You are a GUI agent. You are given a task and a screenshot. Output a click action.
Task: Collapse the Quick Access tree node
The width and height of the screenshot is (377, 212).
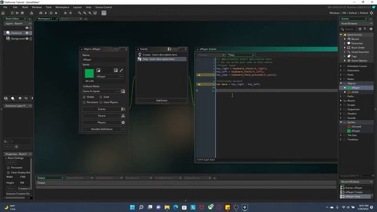(341, 35)
